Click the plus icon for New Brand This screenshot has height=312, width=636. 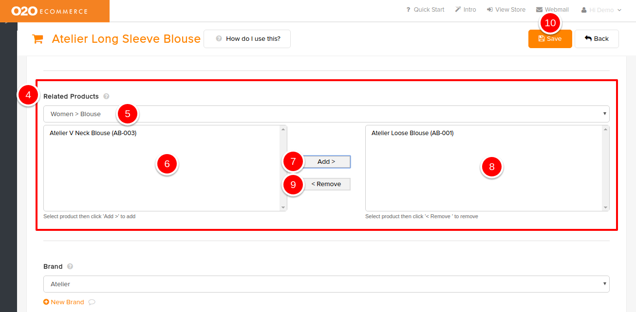(46, 302)
